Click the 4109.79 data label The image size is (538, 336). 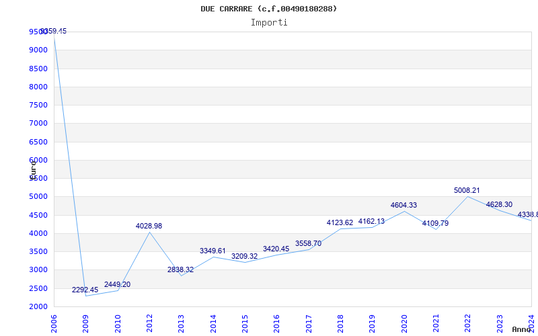point(435,224)
